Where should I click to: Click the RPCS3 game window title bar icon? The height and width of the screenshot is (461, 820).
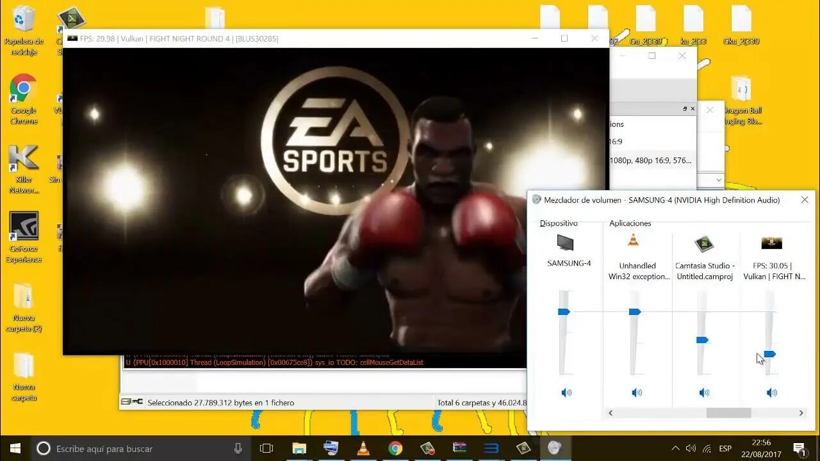click(72, 38)
